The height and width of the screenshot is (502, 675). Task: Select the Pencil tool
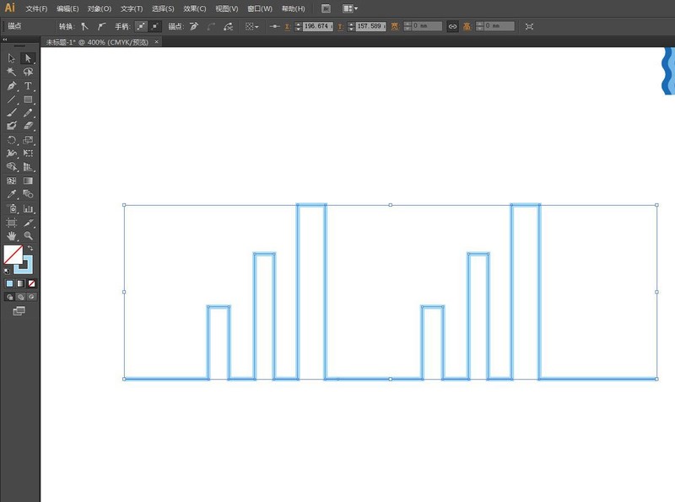pos(28,113)
